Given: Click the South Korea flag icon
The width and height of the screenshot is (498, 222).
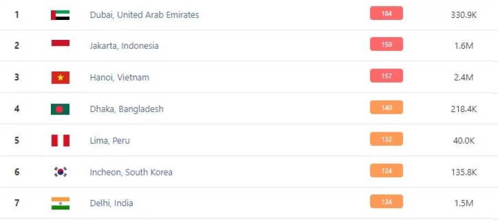Looking at the screenshot, I should click(x=60, y=172).
